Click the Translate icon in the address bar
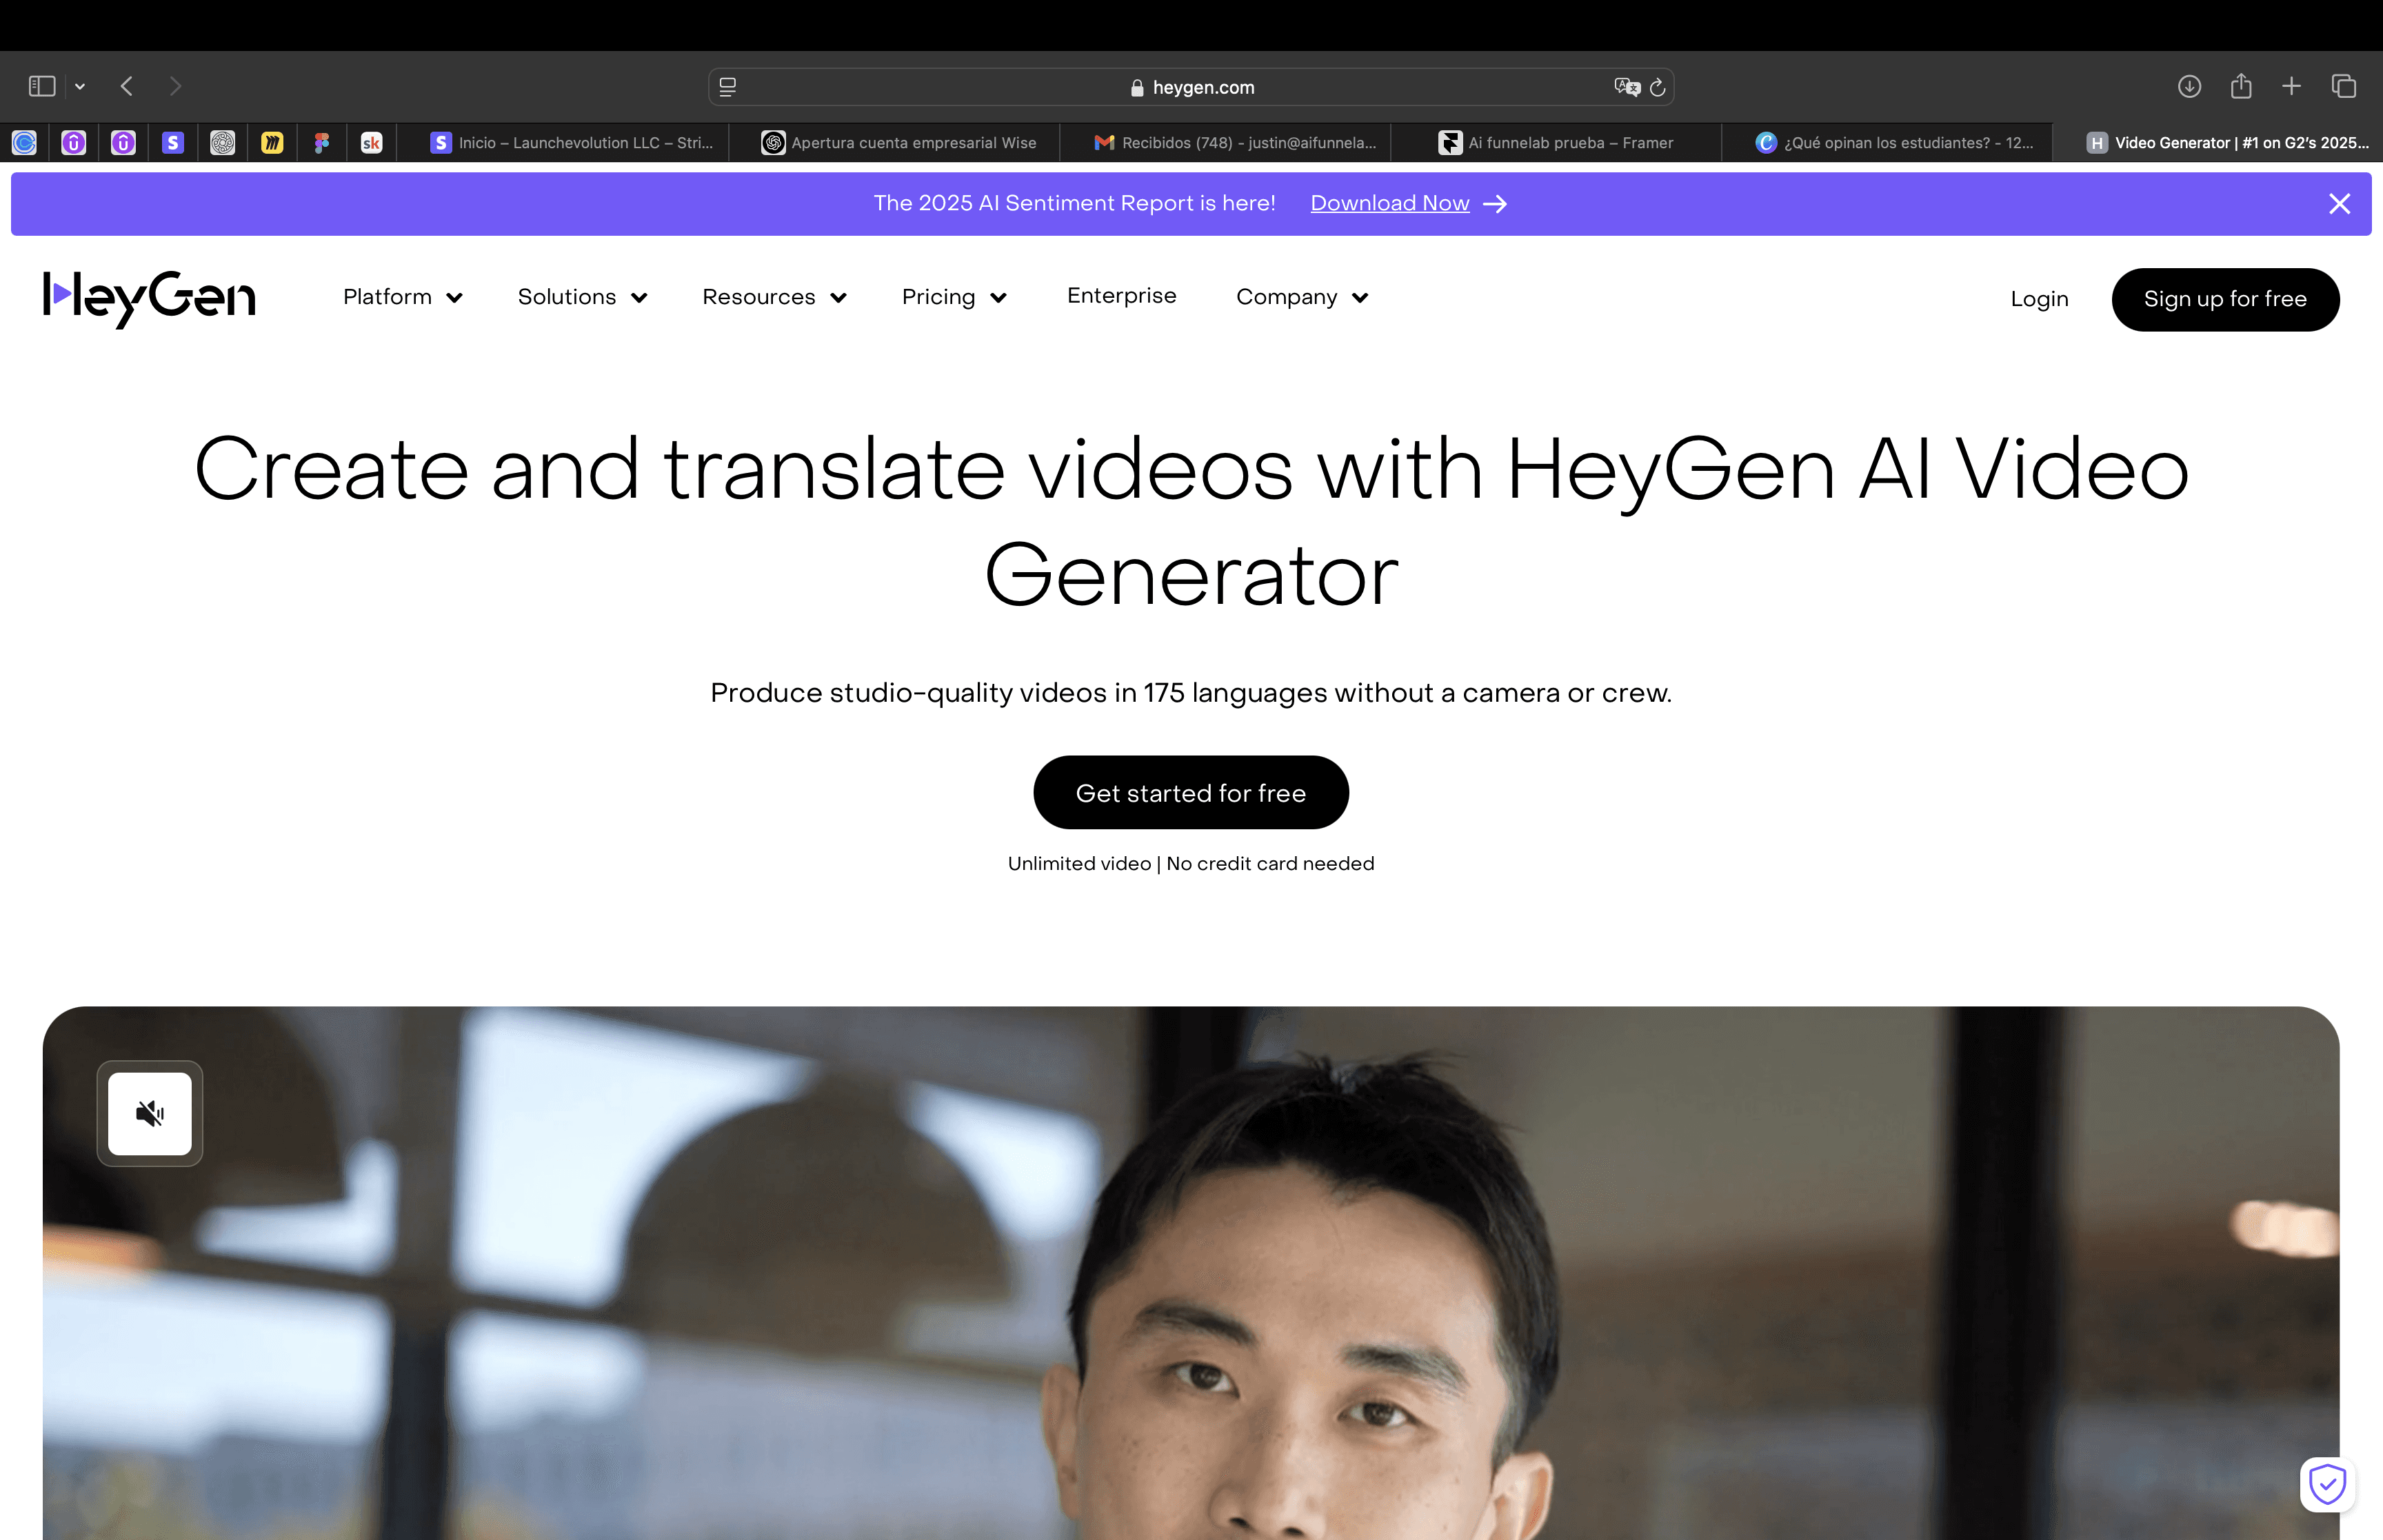The width and height of the screenshot is (2383, 1540). [x=1627, y=87]
